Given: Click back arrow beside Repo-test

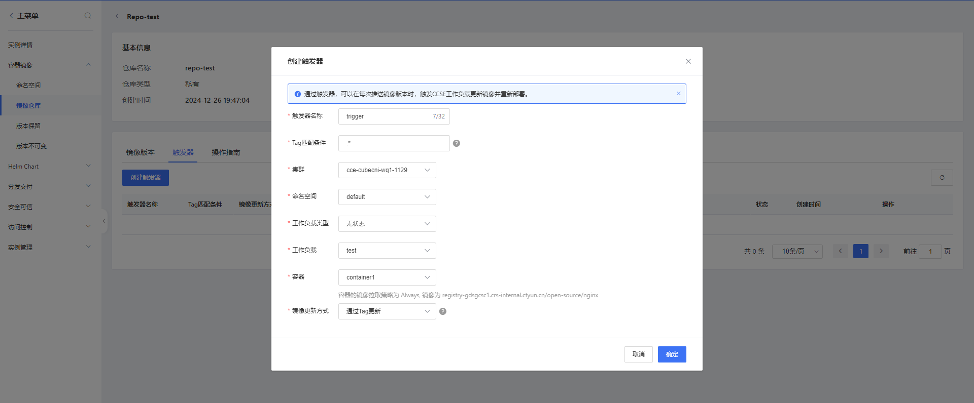Looking at the screenshot, I should pos(117,16).
